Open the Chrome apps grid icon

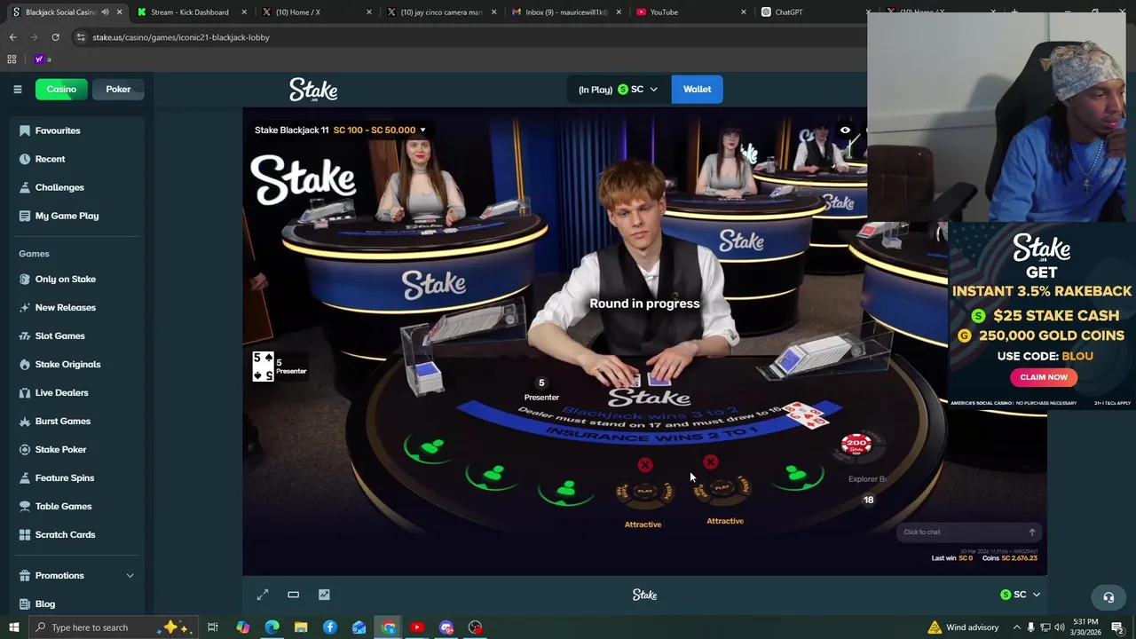[12, 59]
